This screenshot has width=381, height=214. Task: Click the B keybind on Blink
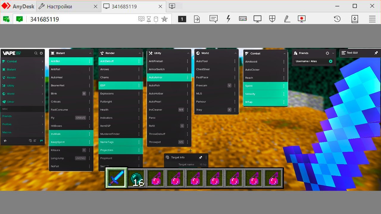[84, 94]
